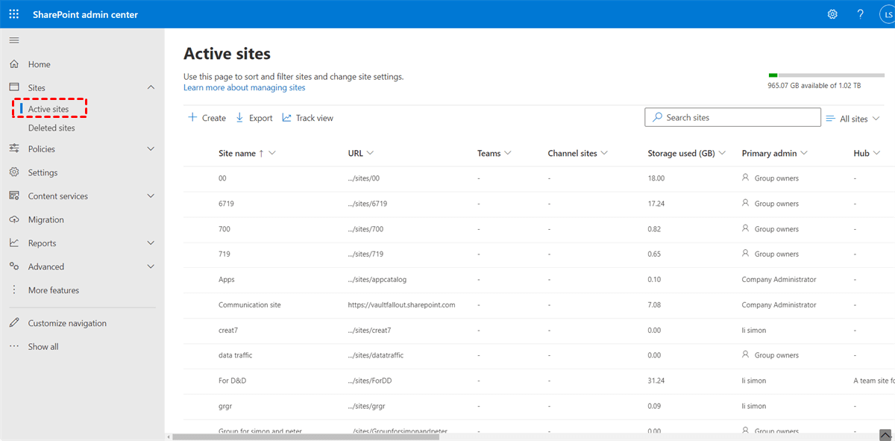The image size is (895, 441).
Task: Expand the Policies navigation section
Action: click(x=151, y=149)
